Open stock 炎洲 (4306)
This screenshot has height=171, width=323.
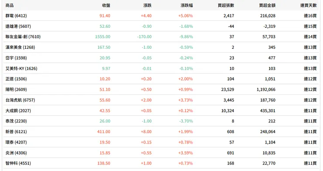click(16, 153)
